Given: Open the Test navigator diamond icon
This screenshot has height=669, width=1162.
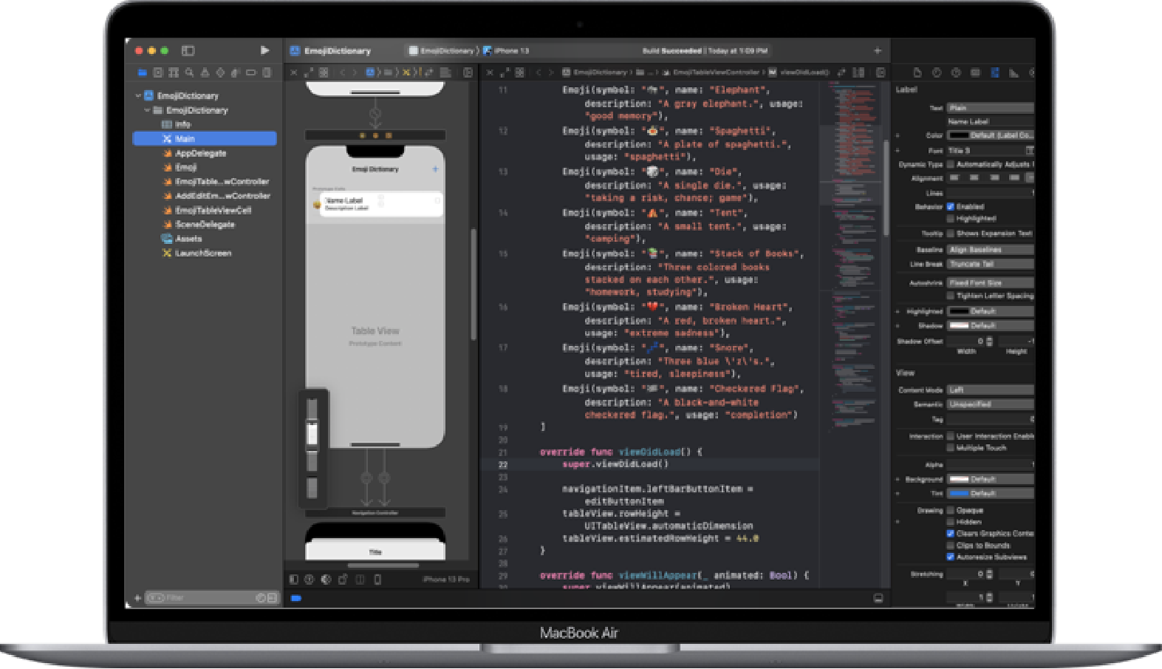Looking at the screenshot, I should pyautogui.click(x=220, y=72).
